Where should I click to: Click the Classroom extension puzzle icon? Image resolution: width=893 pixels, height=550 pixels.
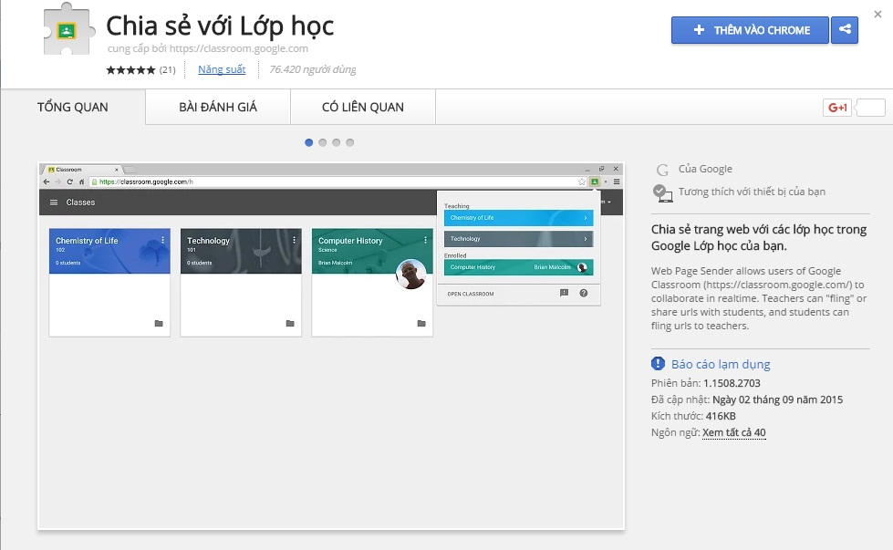tap(68, 29)
